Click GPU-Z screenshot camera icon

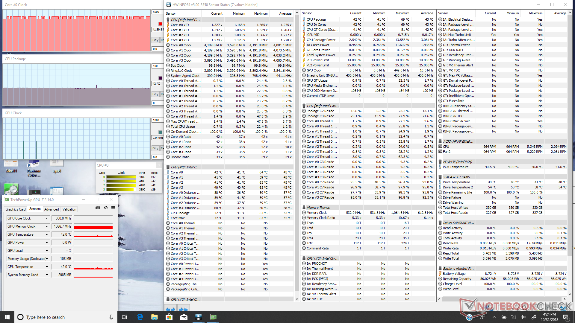click(x=98, y=208)
